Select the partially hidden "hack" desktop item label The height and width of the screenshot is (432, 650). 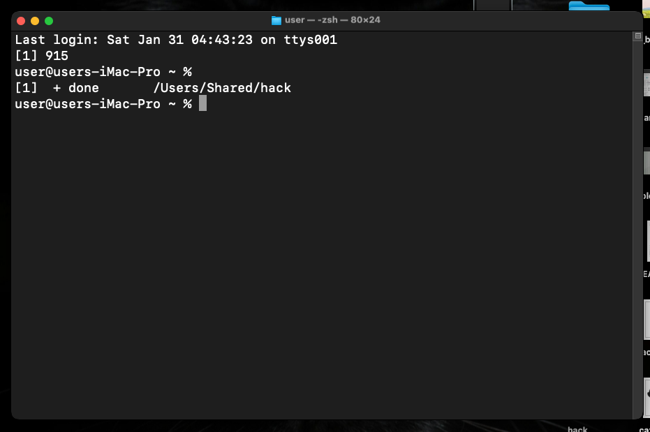[577, 429]
